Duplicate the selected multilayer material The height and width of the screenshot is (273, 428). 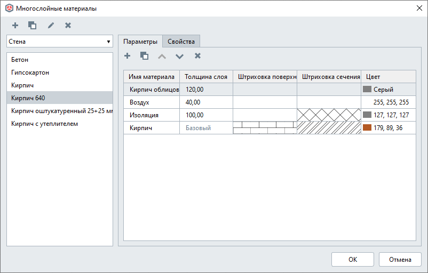tap(32, 25)
